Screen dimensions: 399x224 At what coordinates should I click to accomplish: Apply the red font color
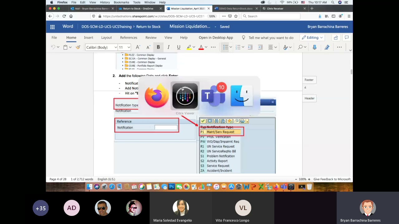[201, 47]
